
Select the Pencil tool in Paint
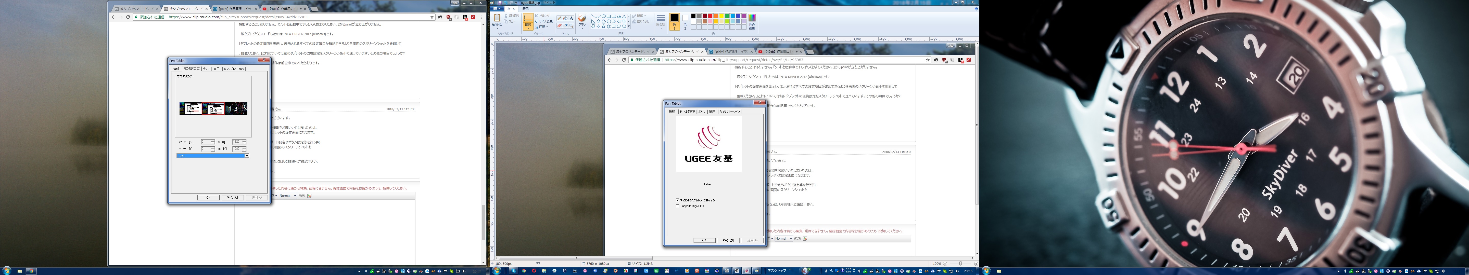560,18
